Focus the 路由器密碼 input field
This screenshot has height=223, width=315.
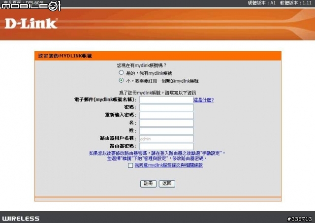pos(166,146)
